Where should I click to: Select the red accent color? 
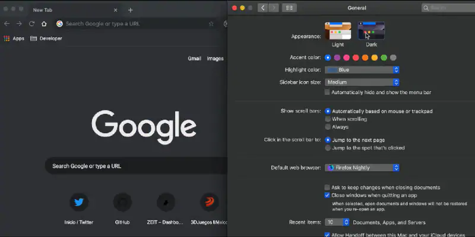tap(356, 57)
